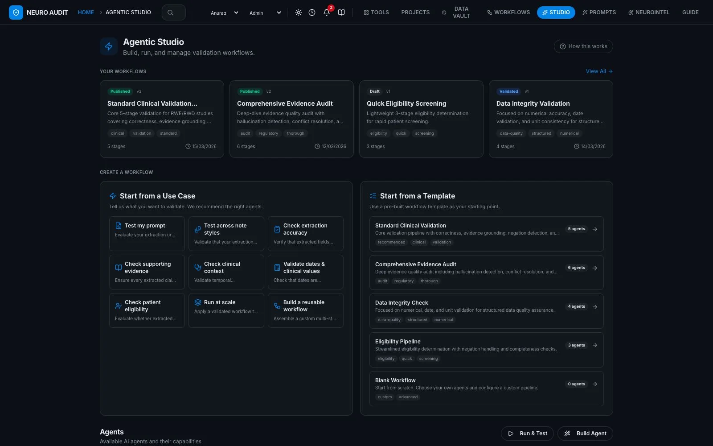The height and width of the screenshot is (446, 713).
Task: Open Standard Clinical Validation workflow card
Action: 162,119
